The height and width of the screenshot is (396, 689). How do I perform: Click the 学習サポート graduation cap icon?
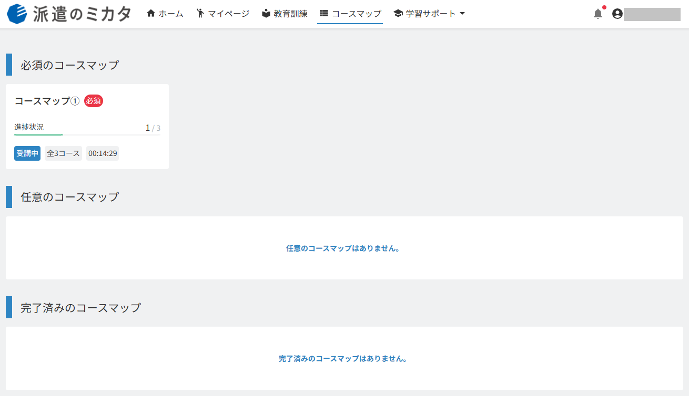point(398,14)
